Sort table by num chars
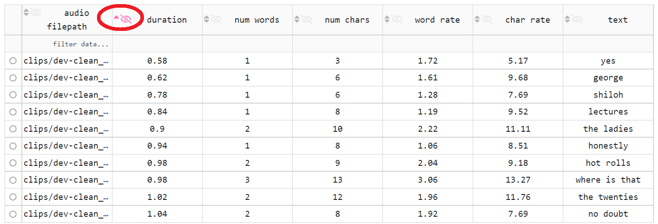Viewport: 658px width, 224px height. (x=296, y=19)
